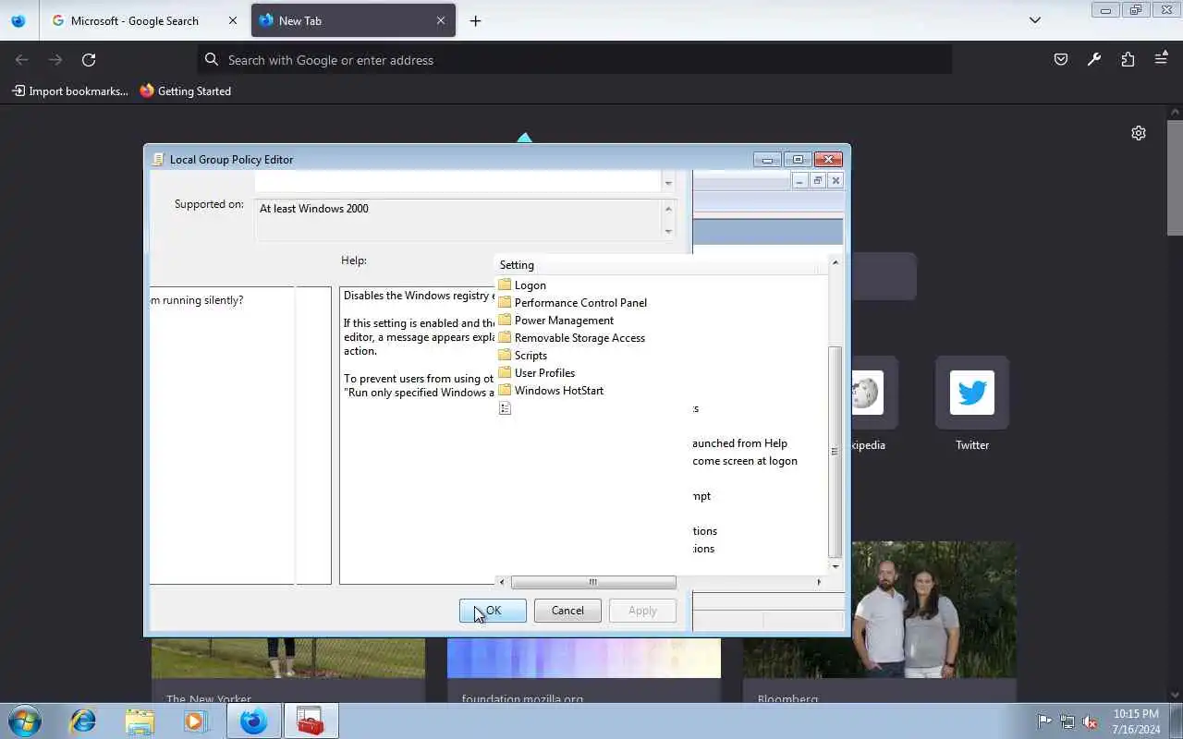Screen dimensions: 1183x739
Task: Go back with the browser back arrow
Action: coord(22,59)
